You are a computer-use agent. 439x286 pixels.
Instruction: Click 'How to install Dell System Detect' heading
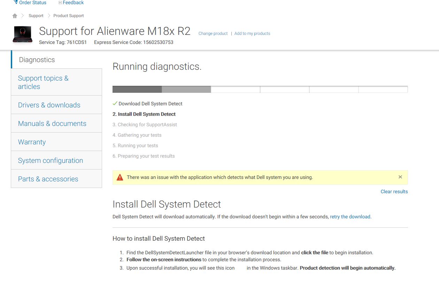[x=159, y=239]
